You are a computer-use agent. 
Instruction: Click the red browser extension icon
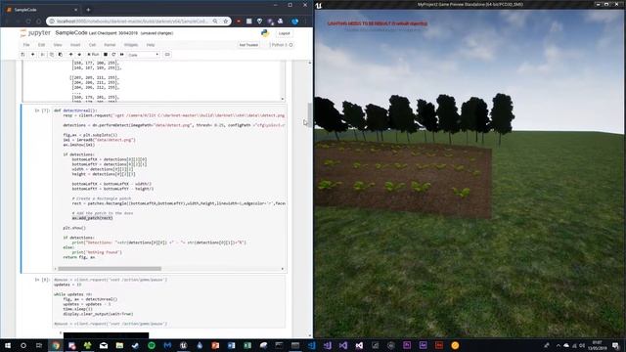[239, 22]
